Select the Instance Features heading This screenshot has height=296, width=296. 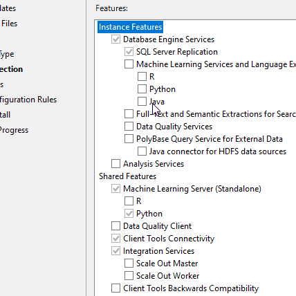[x=130, y=27]
